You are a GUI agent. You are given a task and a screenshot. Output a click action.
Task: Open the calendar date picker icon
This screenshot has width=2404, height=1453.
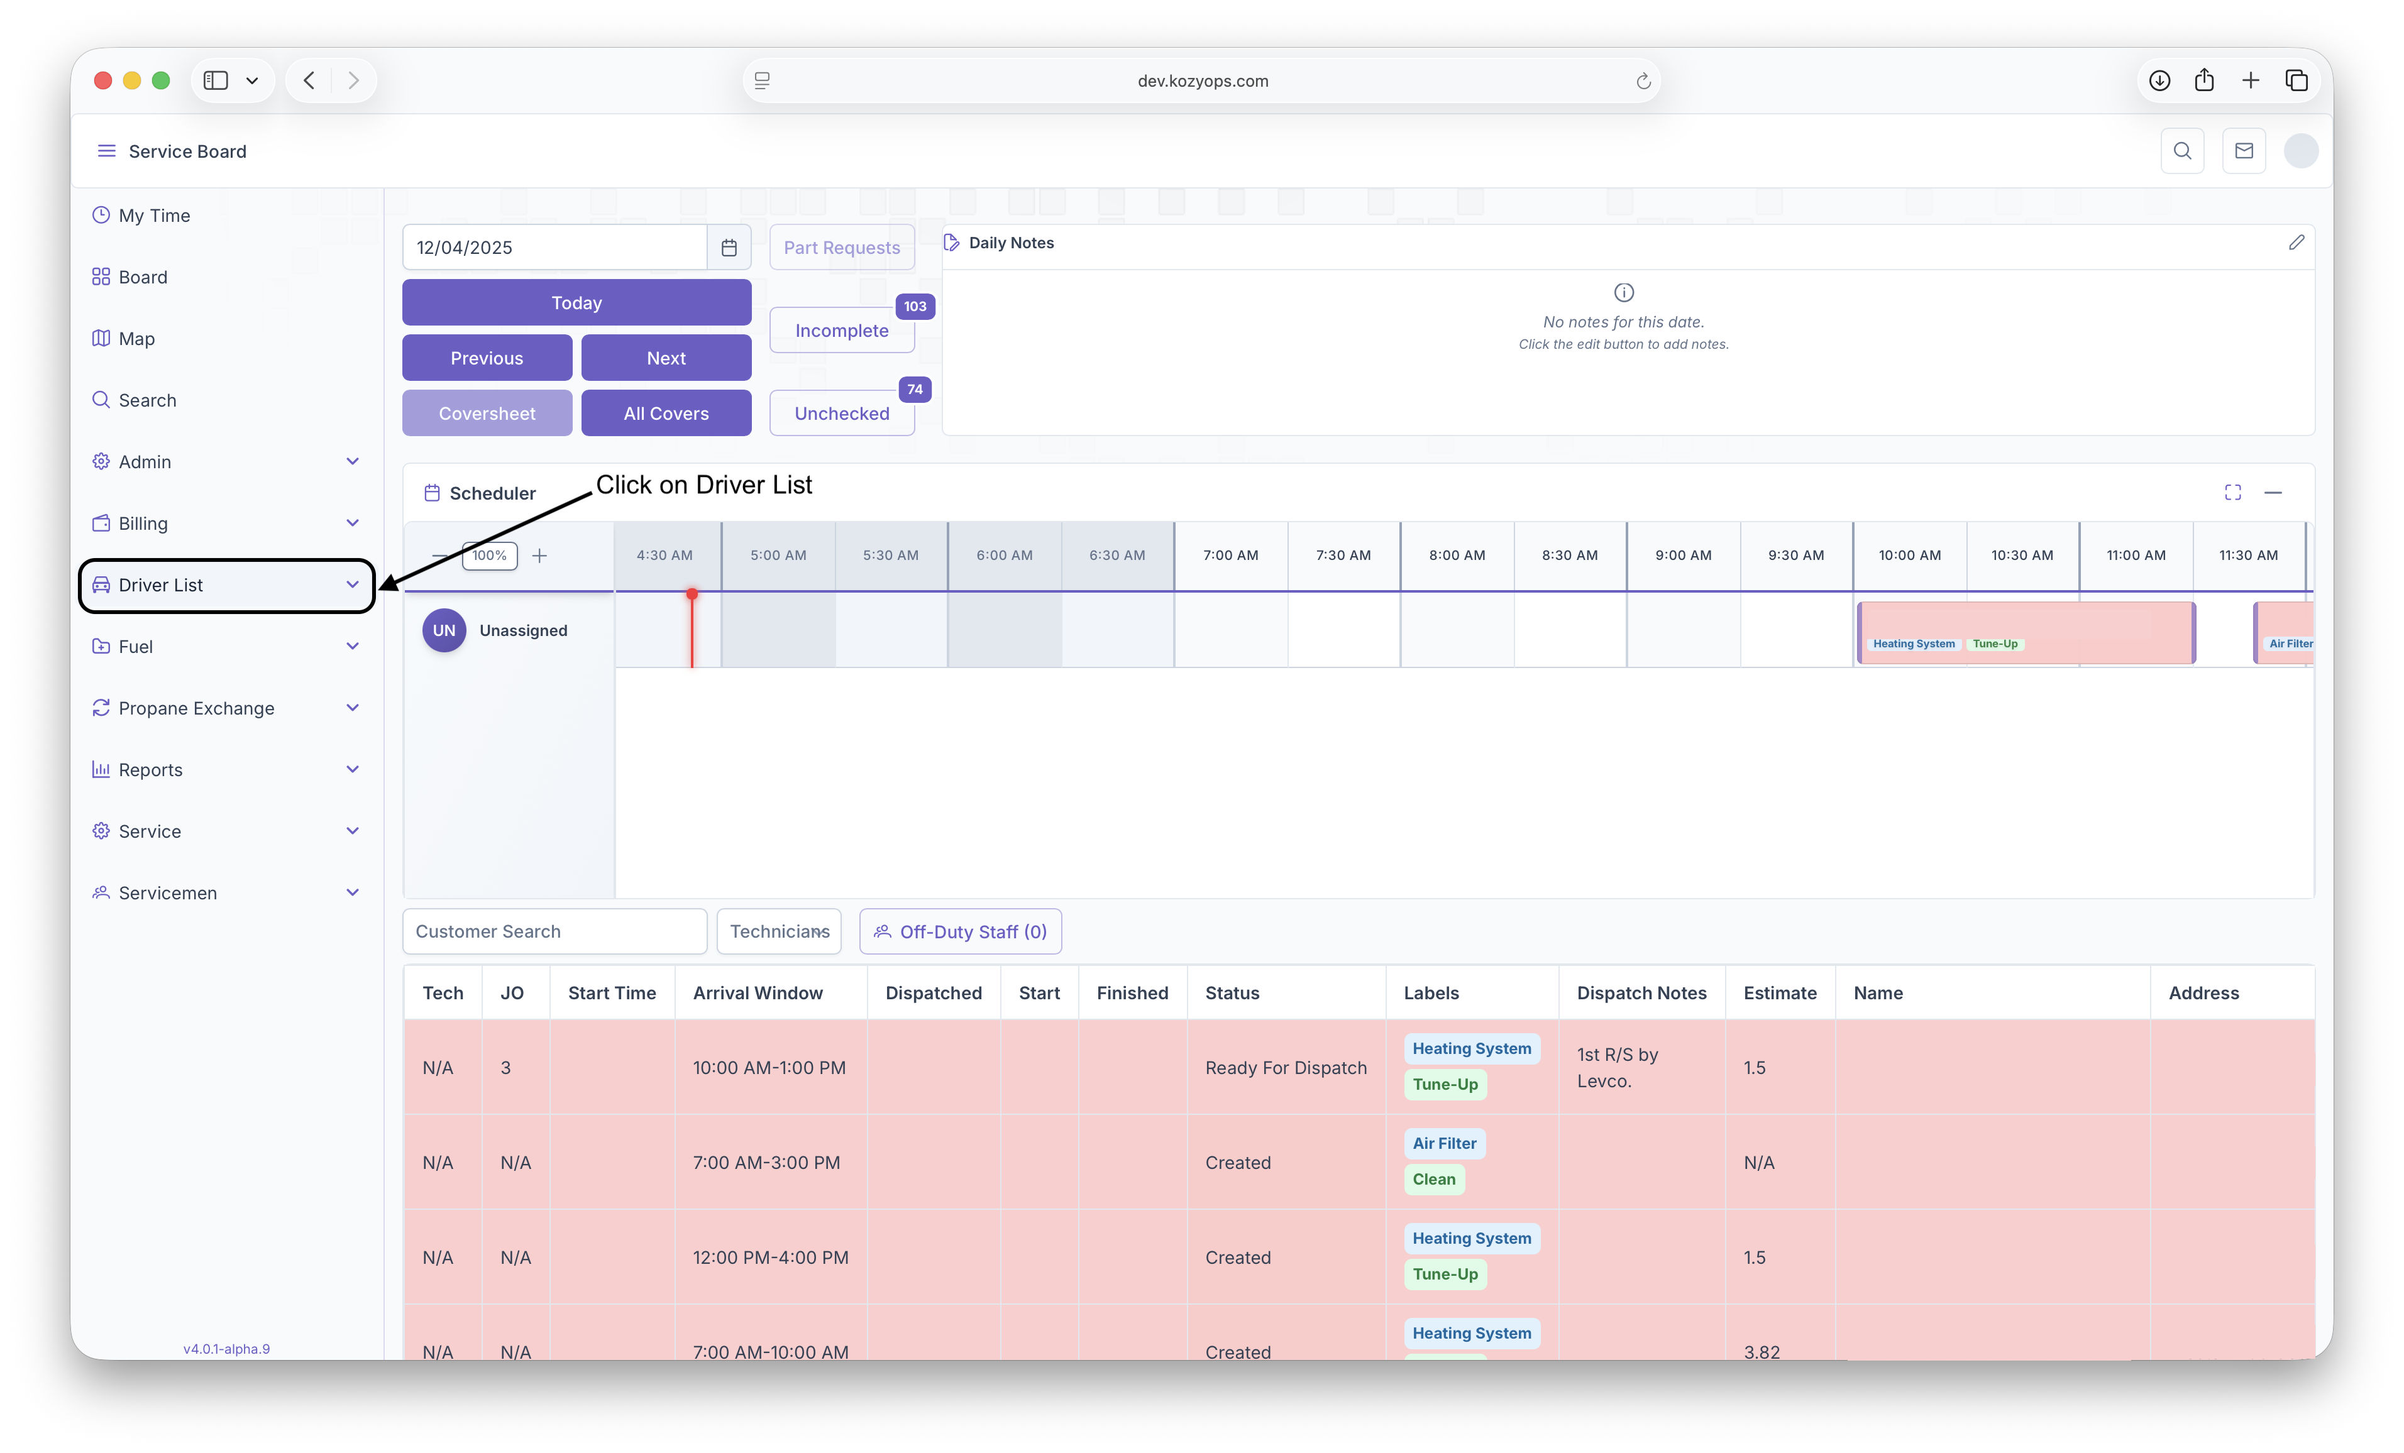click(x=729, y=248)
